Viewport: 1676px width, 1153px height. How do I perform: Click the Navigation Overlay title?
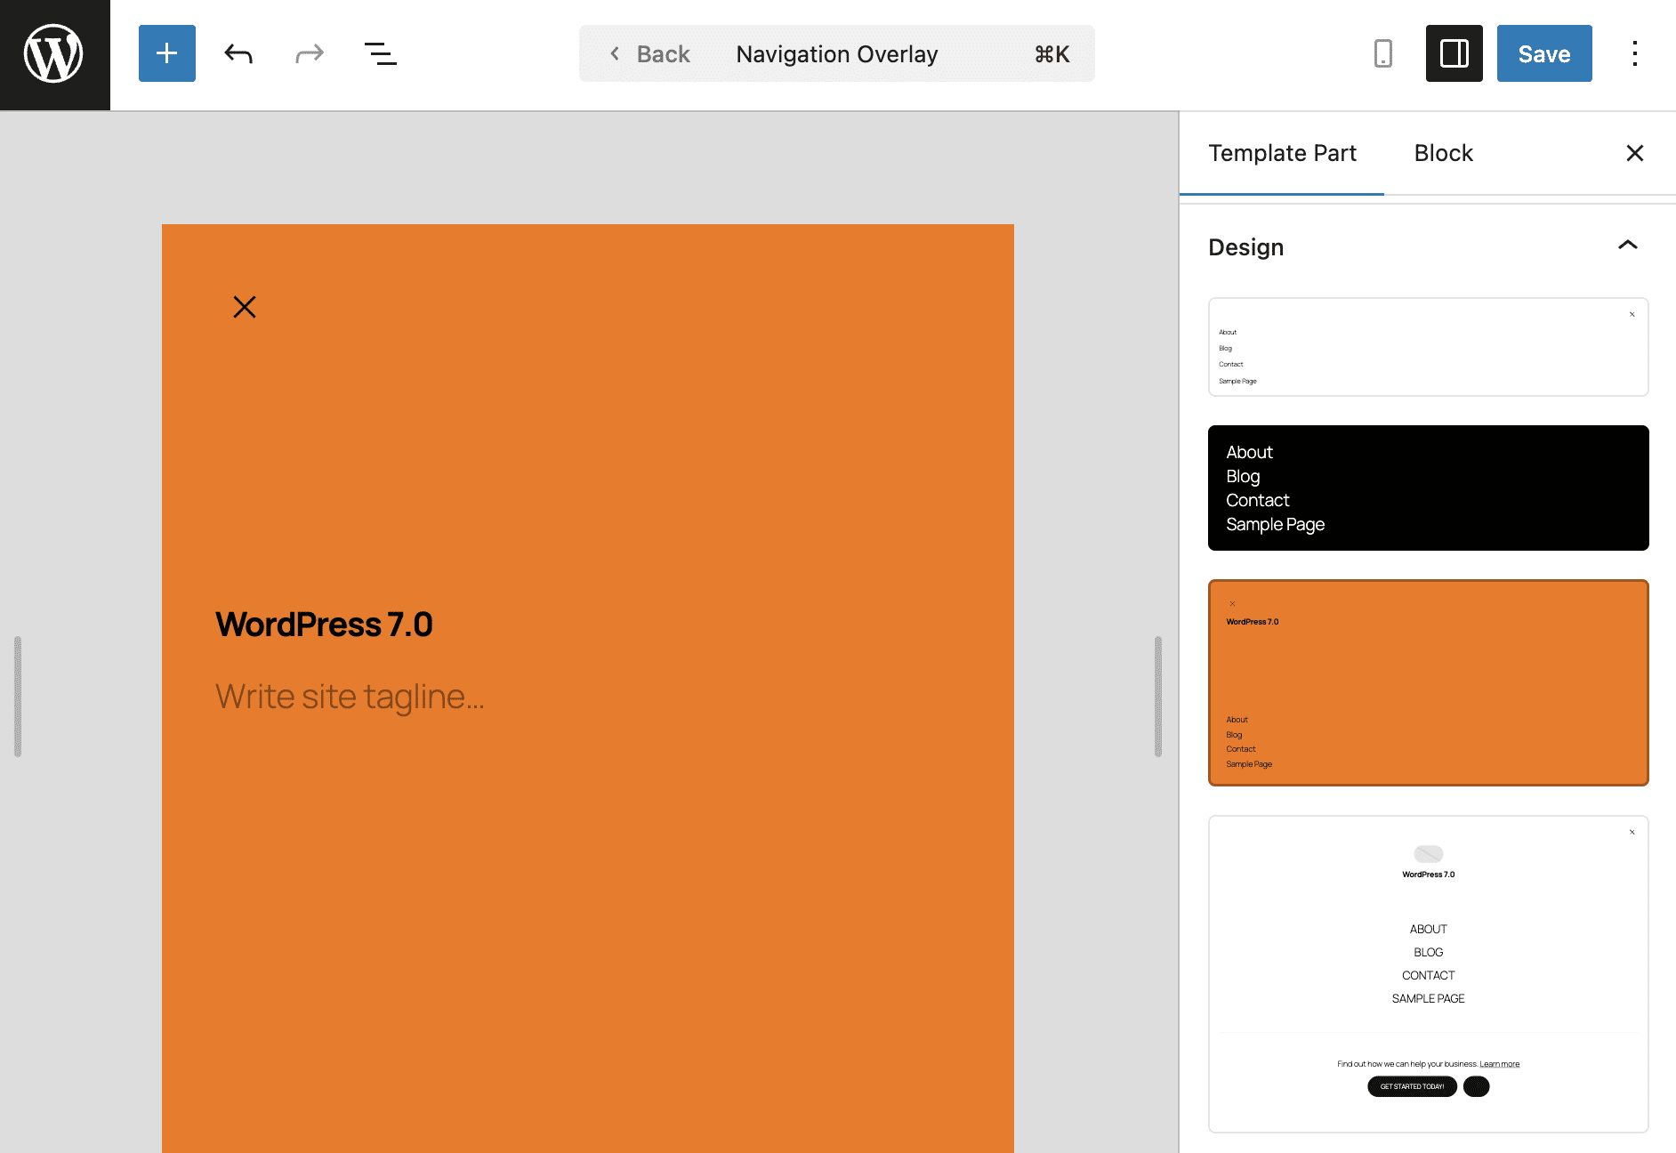[836, 53]
